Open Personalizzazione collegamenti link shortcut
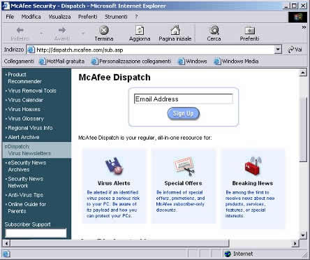 point(131,62)
